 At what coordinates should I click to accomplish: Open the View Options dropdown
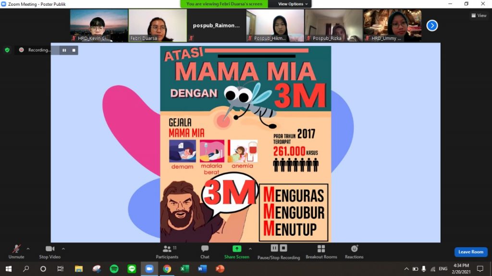click(x=293, y=4)
